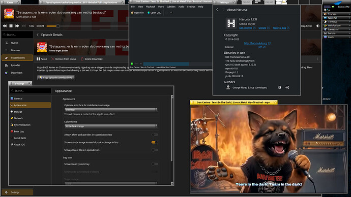Fast-forward the Kasts podcast playback

pyautogui.click(x=17, y=26)
